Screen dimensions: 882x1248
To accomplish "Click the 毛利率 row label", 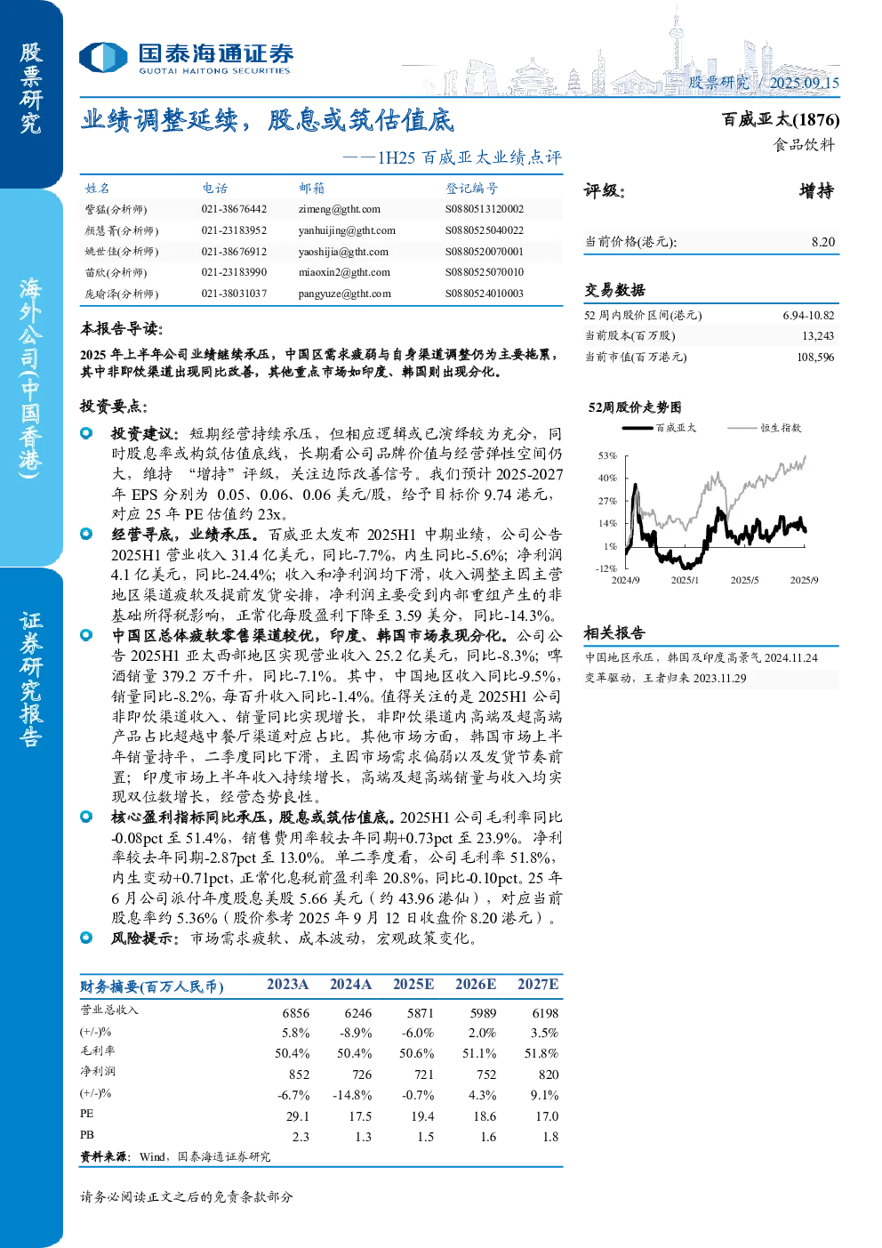I will (x=98, y=1051).
